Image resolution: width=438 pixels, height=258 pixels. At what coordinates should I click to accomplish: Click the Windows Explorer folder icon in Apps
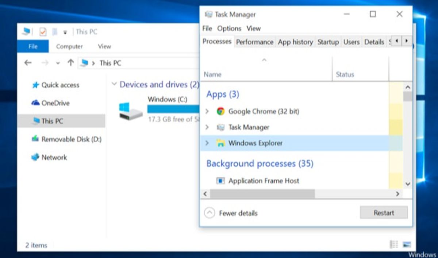[220, 143]
